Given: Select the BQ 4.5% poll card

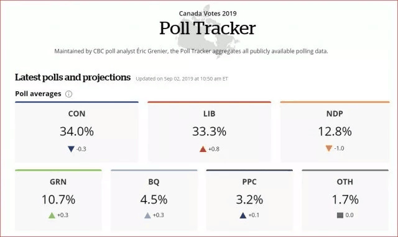Looking at the screenshot, I should [x=154, y=200].
